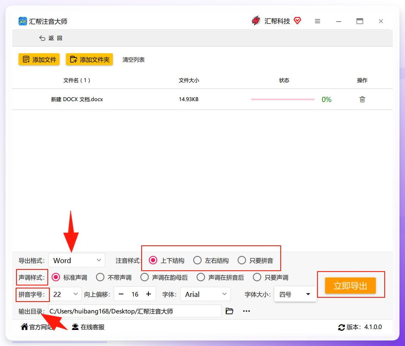Click the 状态 column header
The width and height of the screenshot is (405, 346).
(x=284, y=80)
